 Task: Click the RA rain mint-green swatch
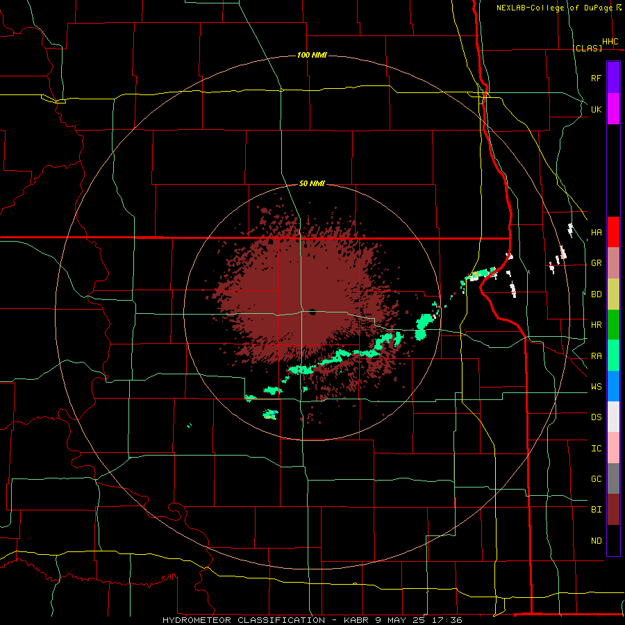(613, 356)
